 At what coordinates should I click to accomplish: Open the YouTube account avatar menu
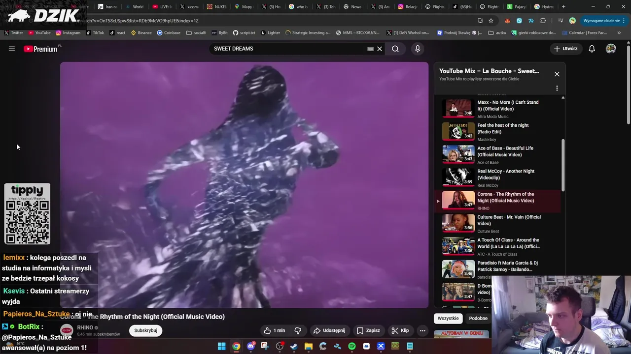[x=611, y=49]
